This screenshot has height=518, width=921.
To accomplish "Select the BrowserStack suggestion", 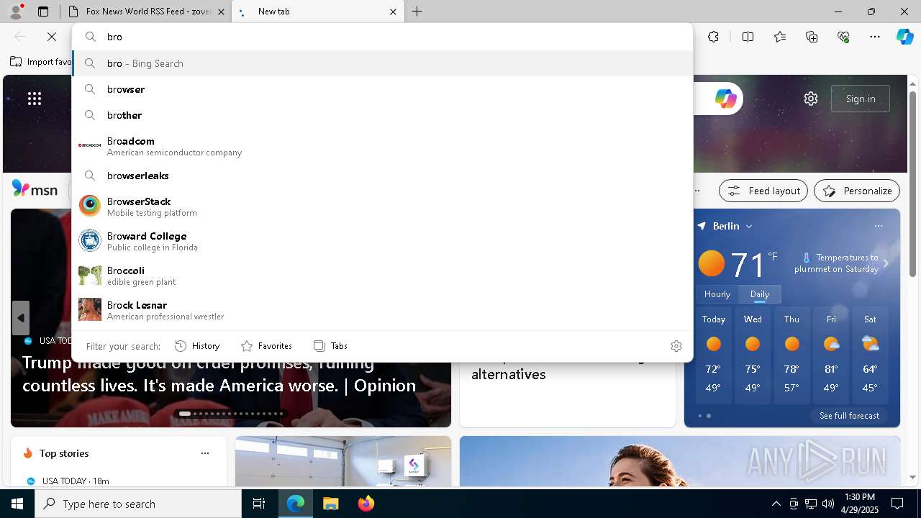I will pyautogui.click(x=382, y=206).
